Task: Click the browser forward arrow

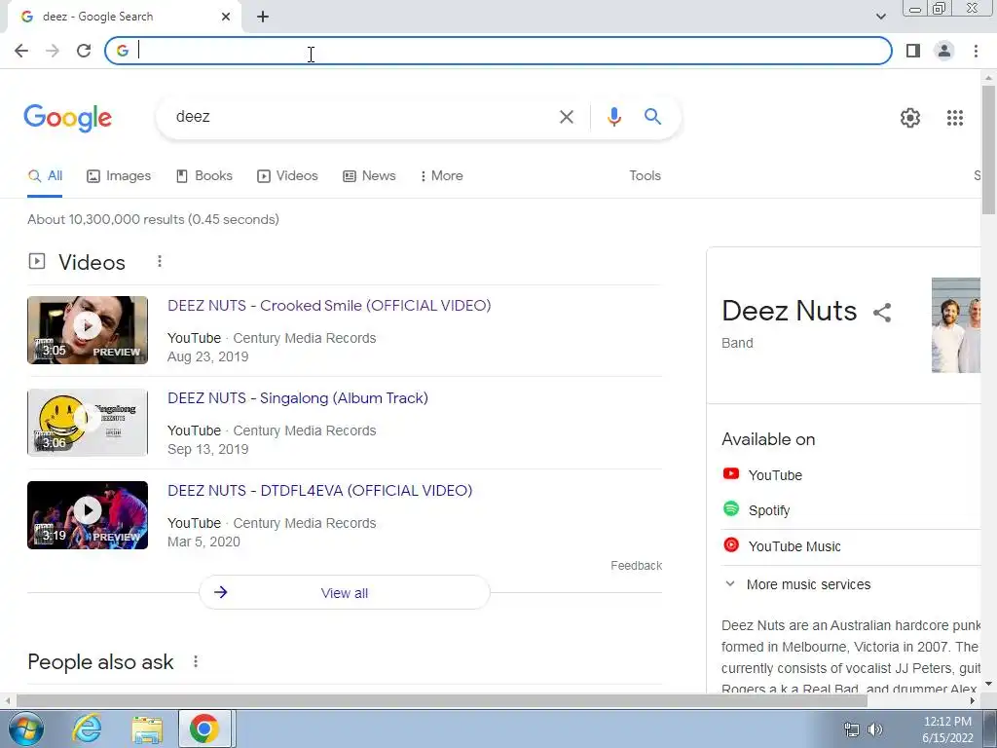Action: (x=53, y=51)
